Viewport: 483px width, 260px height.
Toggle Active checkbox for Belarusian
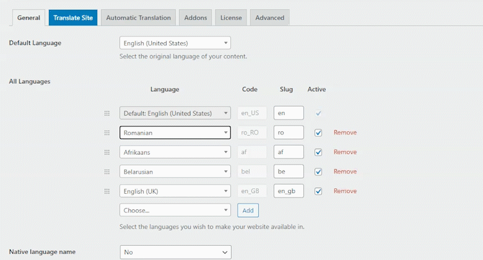point(318,171)
